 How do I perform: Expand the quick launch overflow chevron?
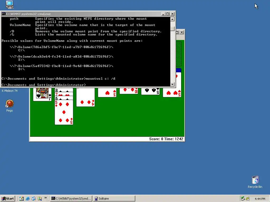pos(45,198)
